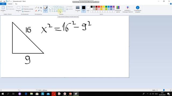This screenshot has width=172, height=96.
Task: Choose the green color swatch
Action: [106, 7]
